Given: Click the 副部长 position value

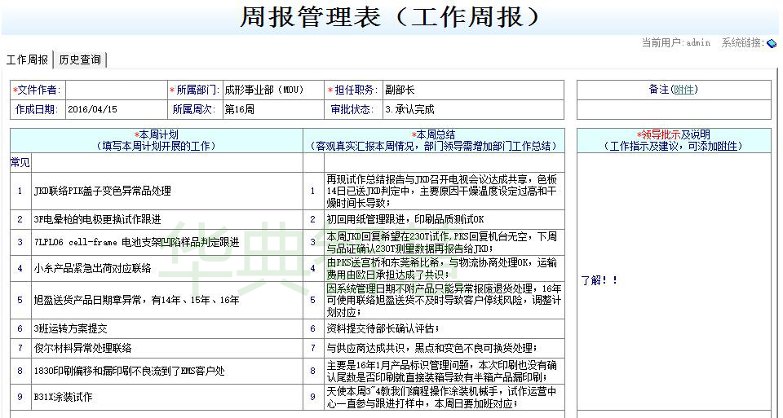Looking at the screenshot, I should (x=400, y=90).
